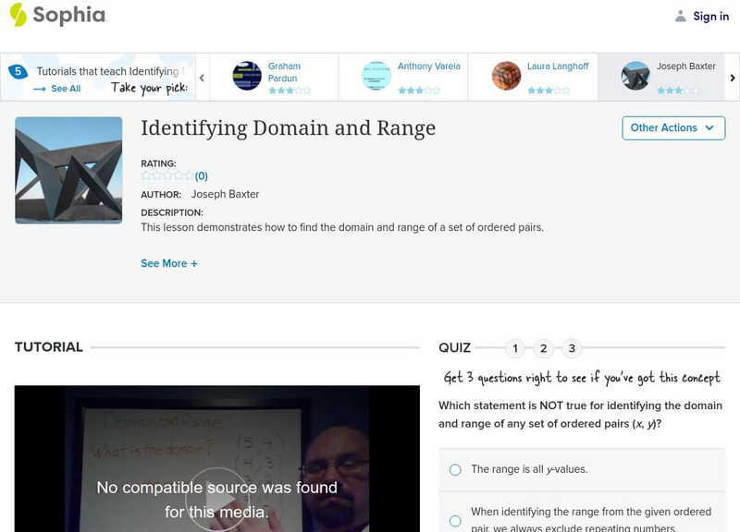Advance tutorial carousel with right arrow

click(733, 78)
